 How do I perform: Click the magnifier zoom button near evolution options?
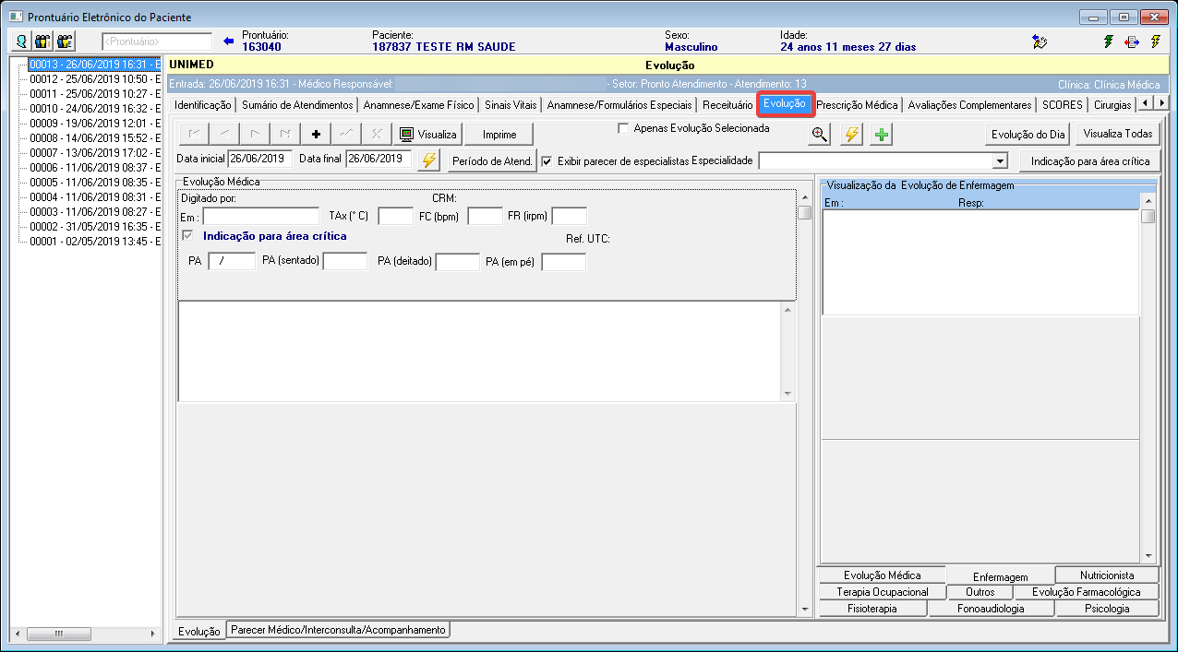[819, 135]
